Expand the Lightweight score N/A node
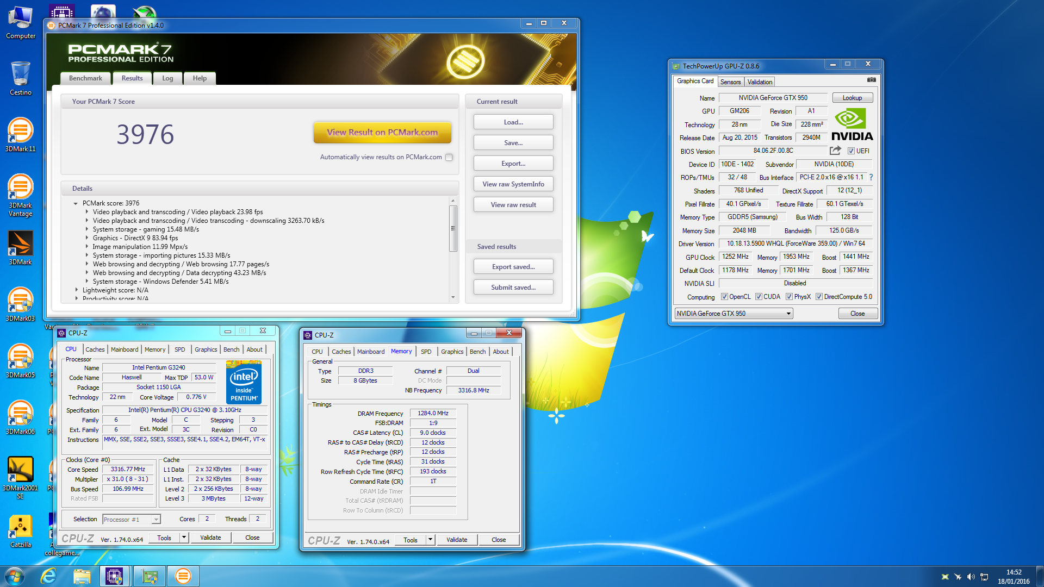The width and height of the screenshot is (1044, 587). (76, 290)
